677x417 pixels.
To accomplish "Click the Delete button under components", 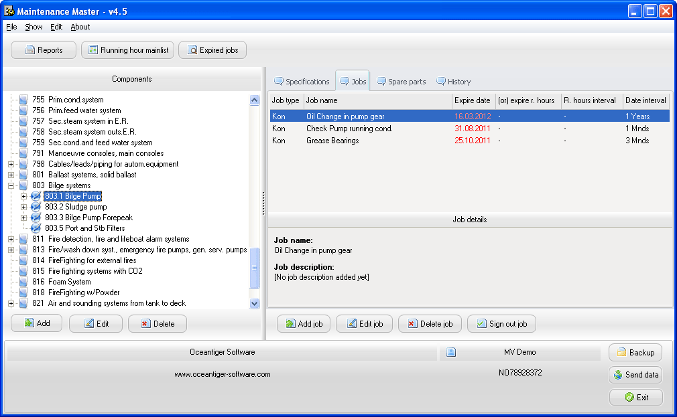I will click(x=157, y=323).
